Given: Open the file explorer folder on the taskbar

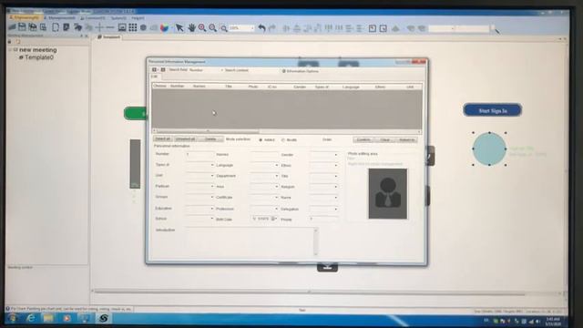Looking at the screenshot, I should click(x=48, y=318).
